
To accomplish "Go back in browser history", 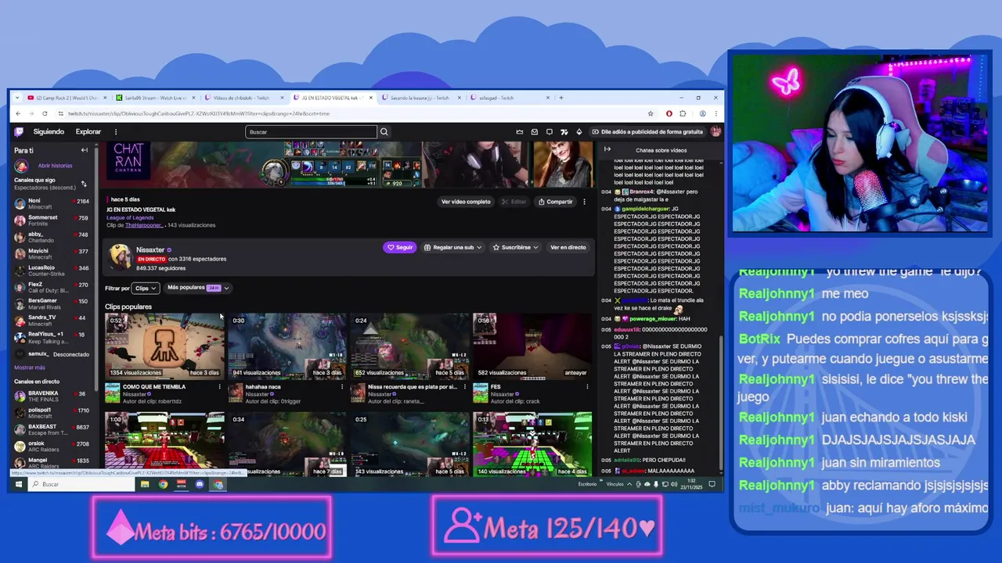I will (x=18, y=113).
